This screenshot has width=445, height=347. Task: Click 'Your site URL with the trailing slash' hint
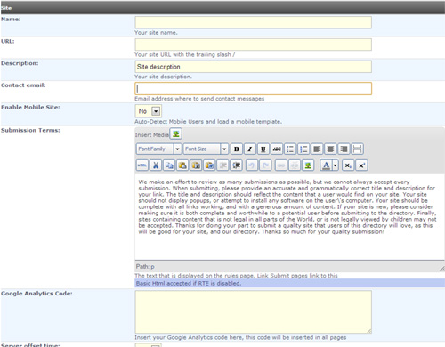185,54
